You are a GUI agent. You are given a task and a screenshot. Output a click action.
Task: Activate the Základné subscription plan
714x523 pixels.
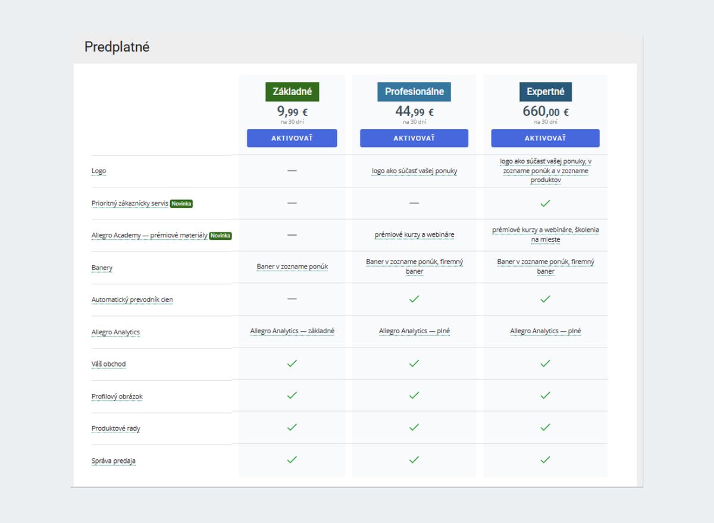(292, 138)
